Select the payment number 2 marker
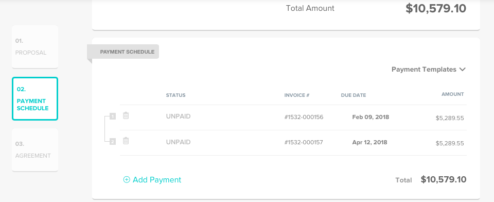Viewport: 494px width, 202px height. tap(113, 142)
